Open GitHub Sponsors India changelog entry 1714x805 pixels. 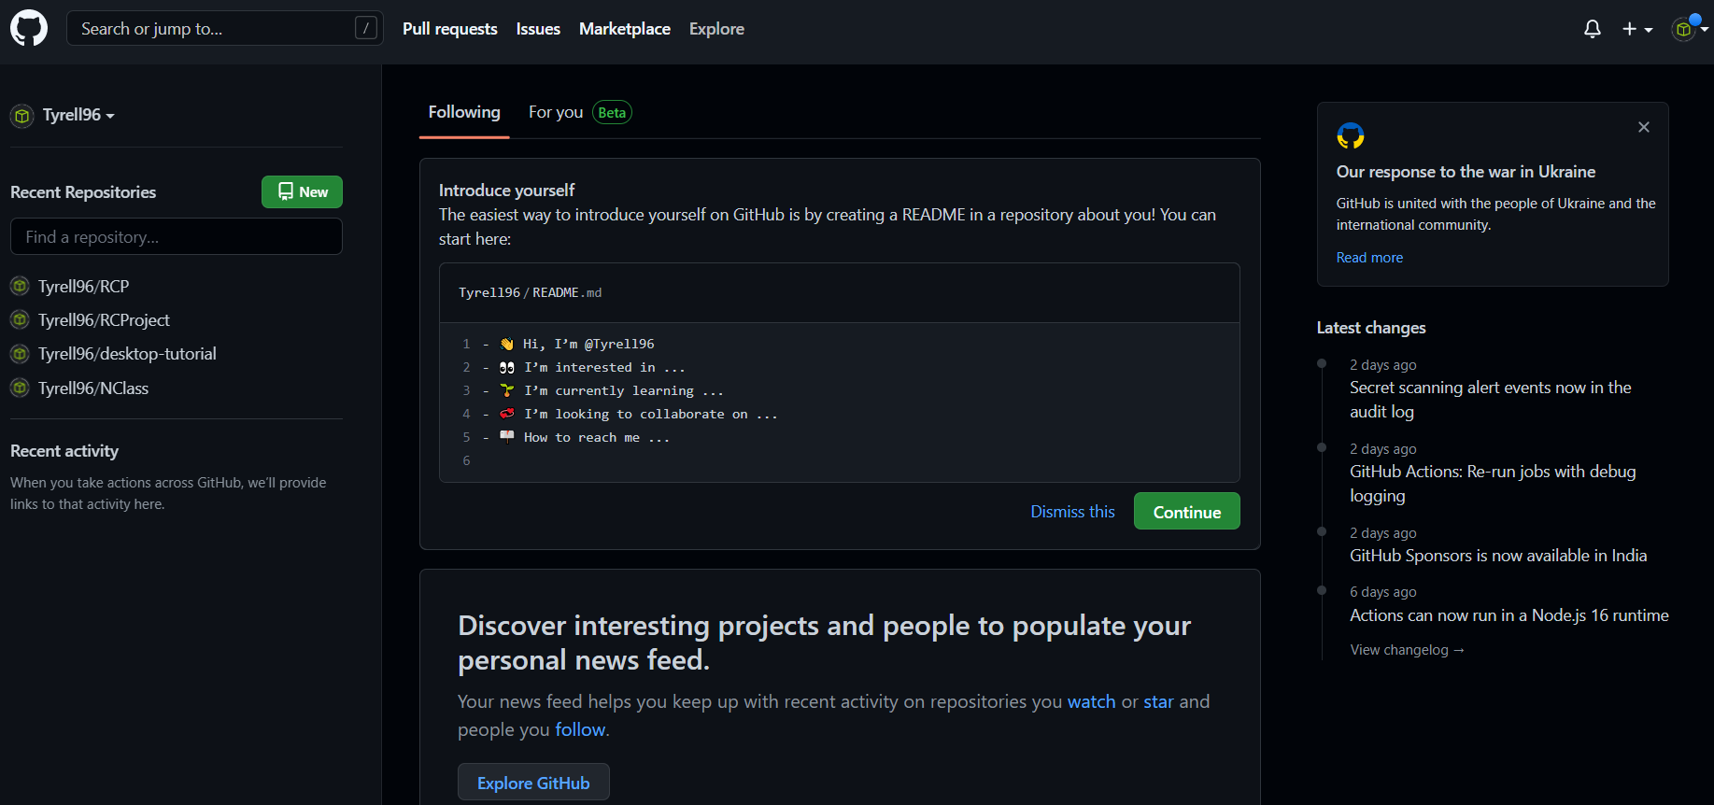(x=1498, y=556)
